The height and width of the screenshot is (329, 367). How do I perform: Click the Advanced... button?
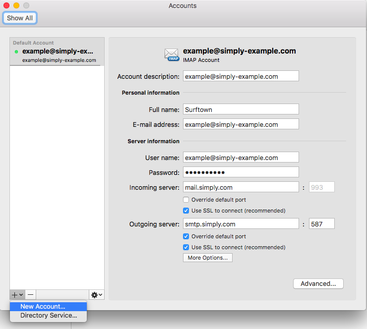pyautogui.click(x=318, y=284)
